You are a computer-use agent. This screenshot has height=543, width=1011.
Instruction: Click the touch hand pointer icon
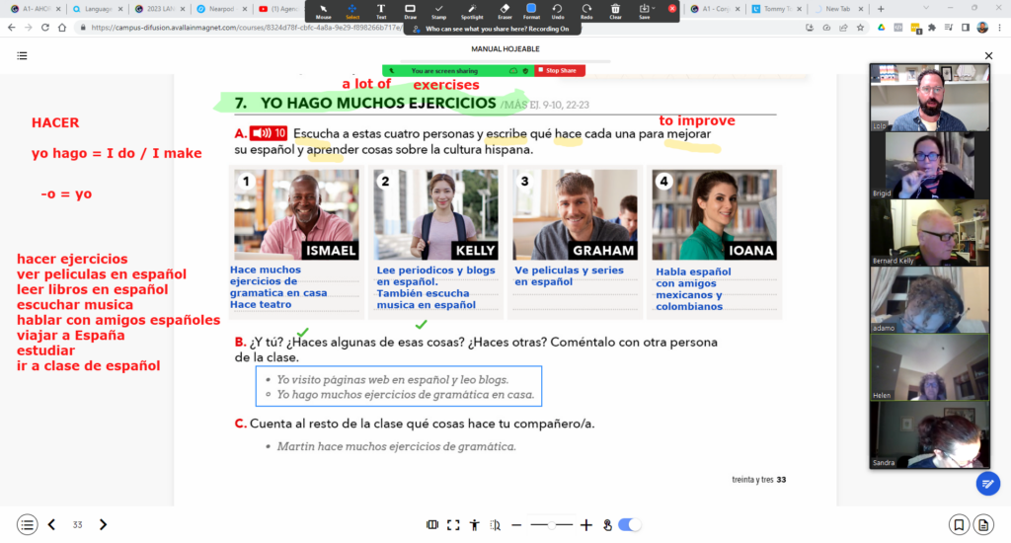(x=607, y=525)
